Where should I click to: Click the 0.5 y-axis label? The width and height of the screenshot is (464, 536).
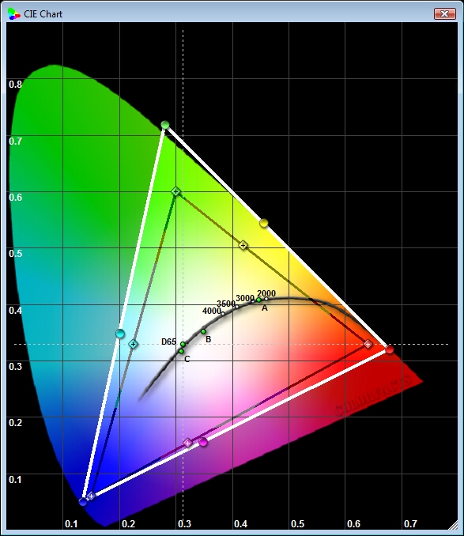coord(15,254)
